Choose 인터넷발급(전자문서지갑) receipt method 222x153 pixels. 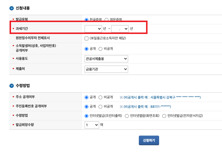[164, 116]
